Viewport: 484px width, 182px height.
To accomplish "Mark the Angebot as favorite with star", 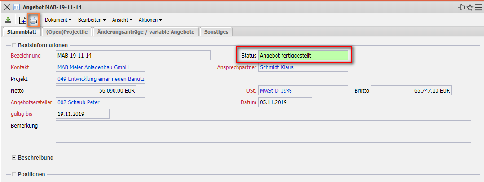I will point(470,7).
